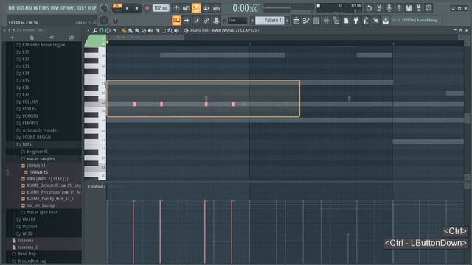Toggle the red record button

click(x=147, y=8)
